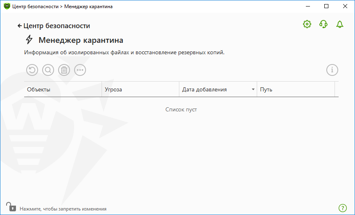Open notifications bell icon
This screenshot has width=355, height=215.
tap(339, 24)
